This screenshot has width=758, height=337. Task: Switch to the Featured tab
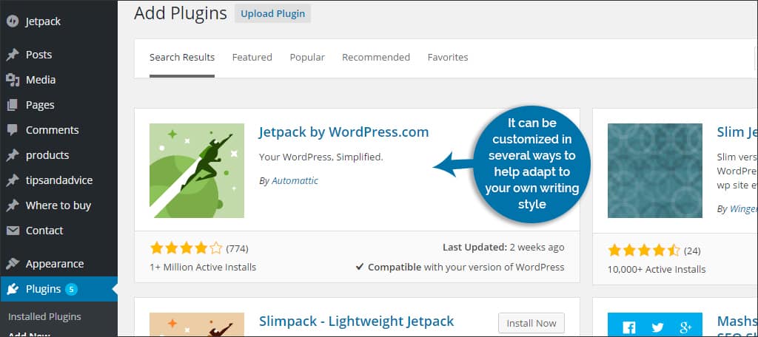252,58
